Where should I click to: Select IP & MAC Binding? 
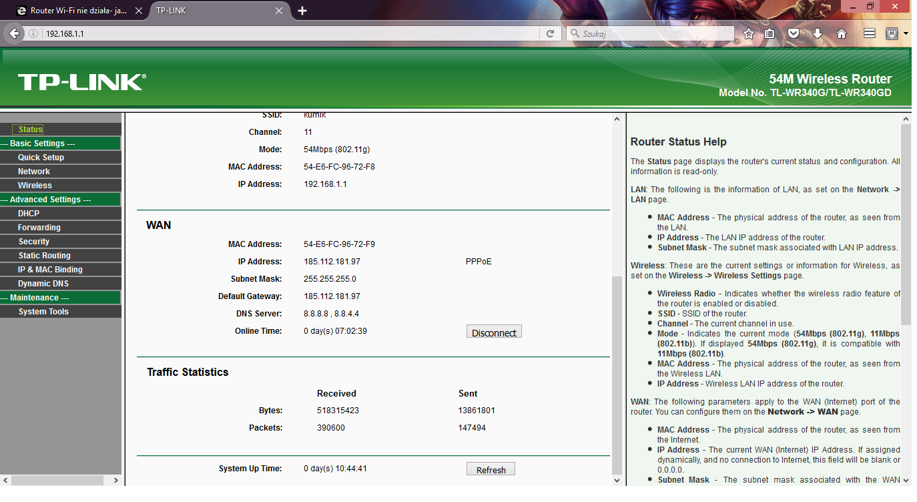pos(50,270)
